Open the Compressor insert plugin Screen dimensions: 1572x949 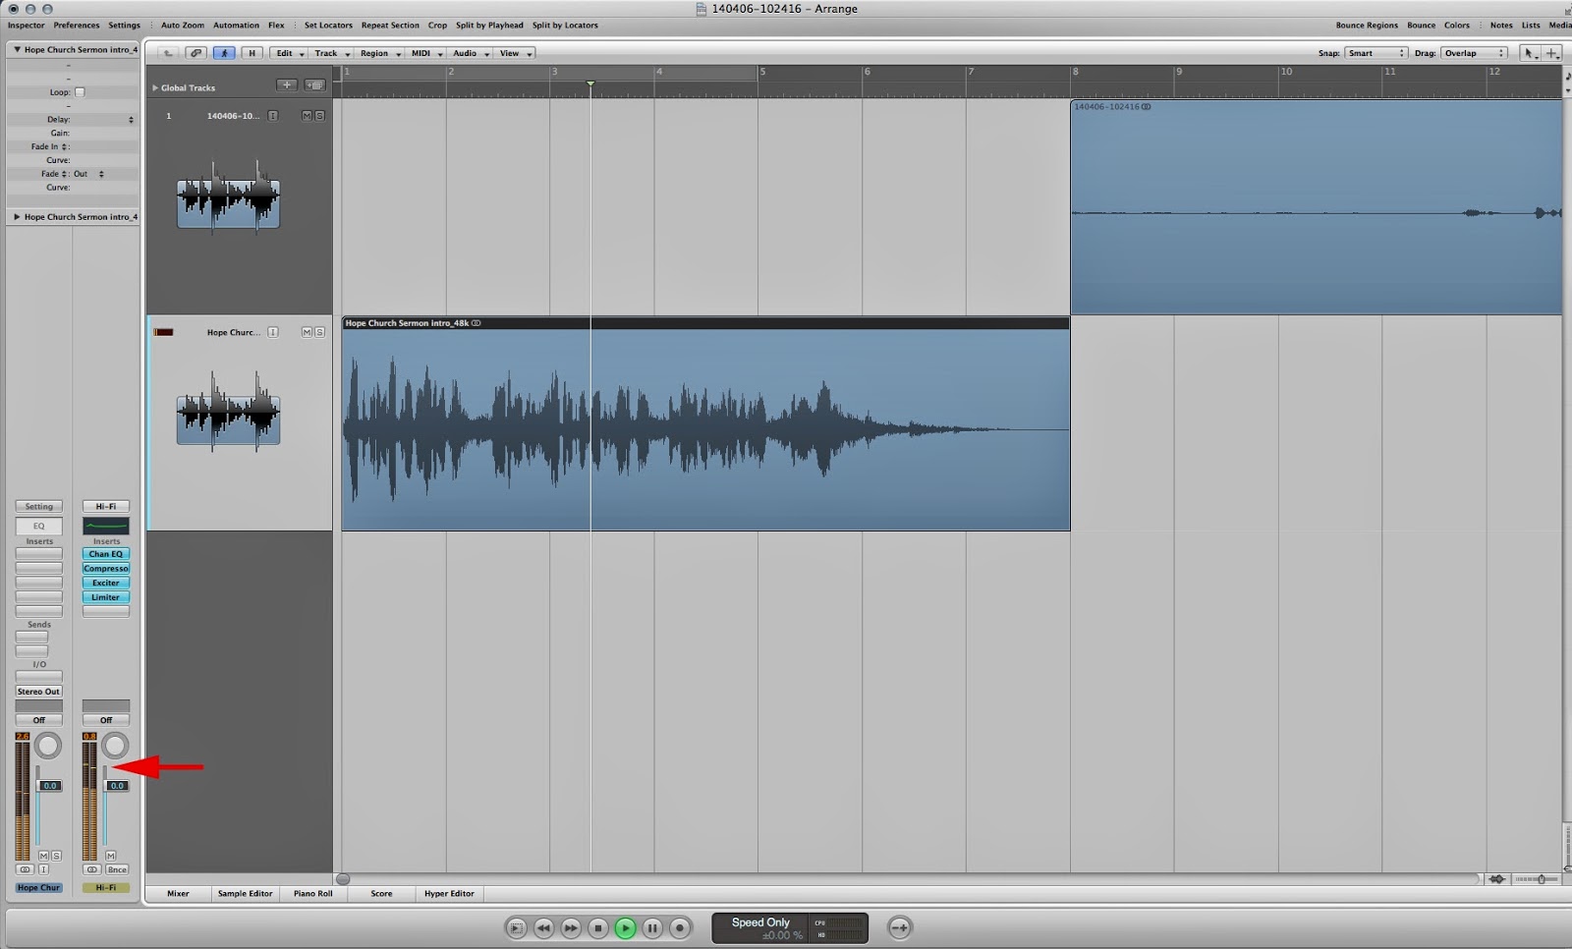pyautogui.click(x=106, y=569)
